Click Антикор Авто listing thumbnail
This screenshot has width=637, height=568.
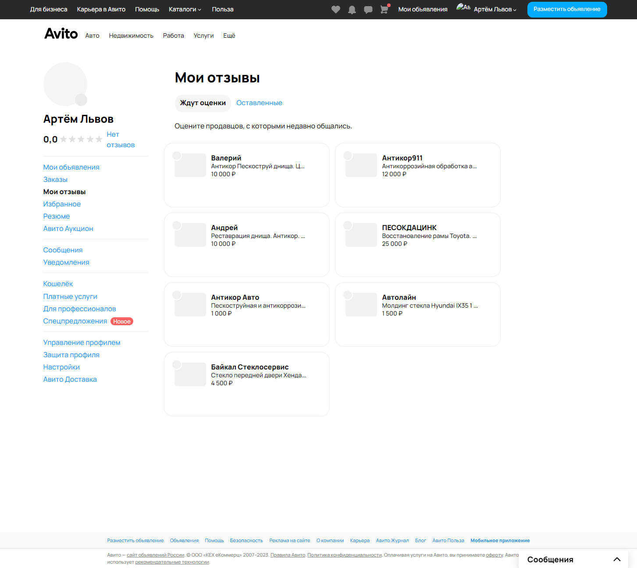190,305
